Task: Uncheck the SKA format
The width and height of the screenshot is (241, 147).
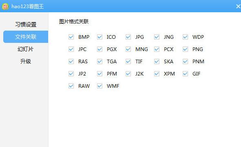Action: pos(157,61)
